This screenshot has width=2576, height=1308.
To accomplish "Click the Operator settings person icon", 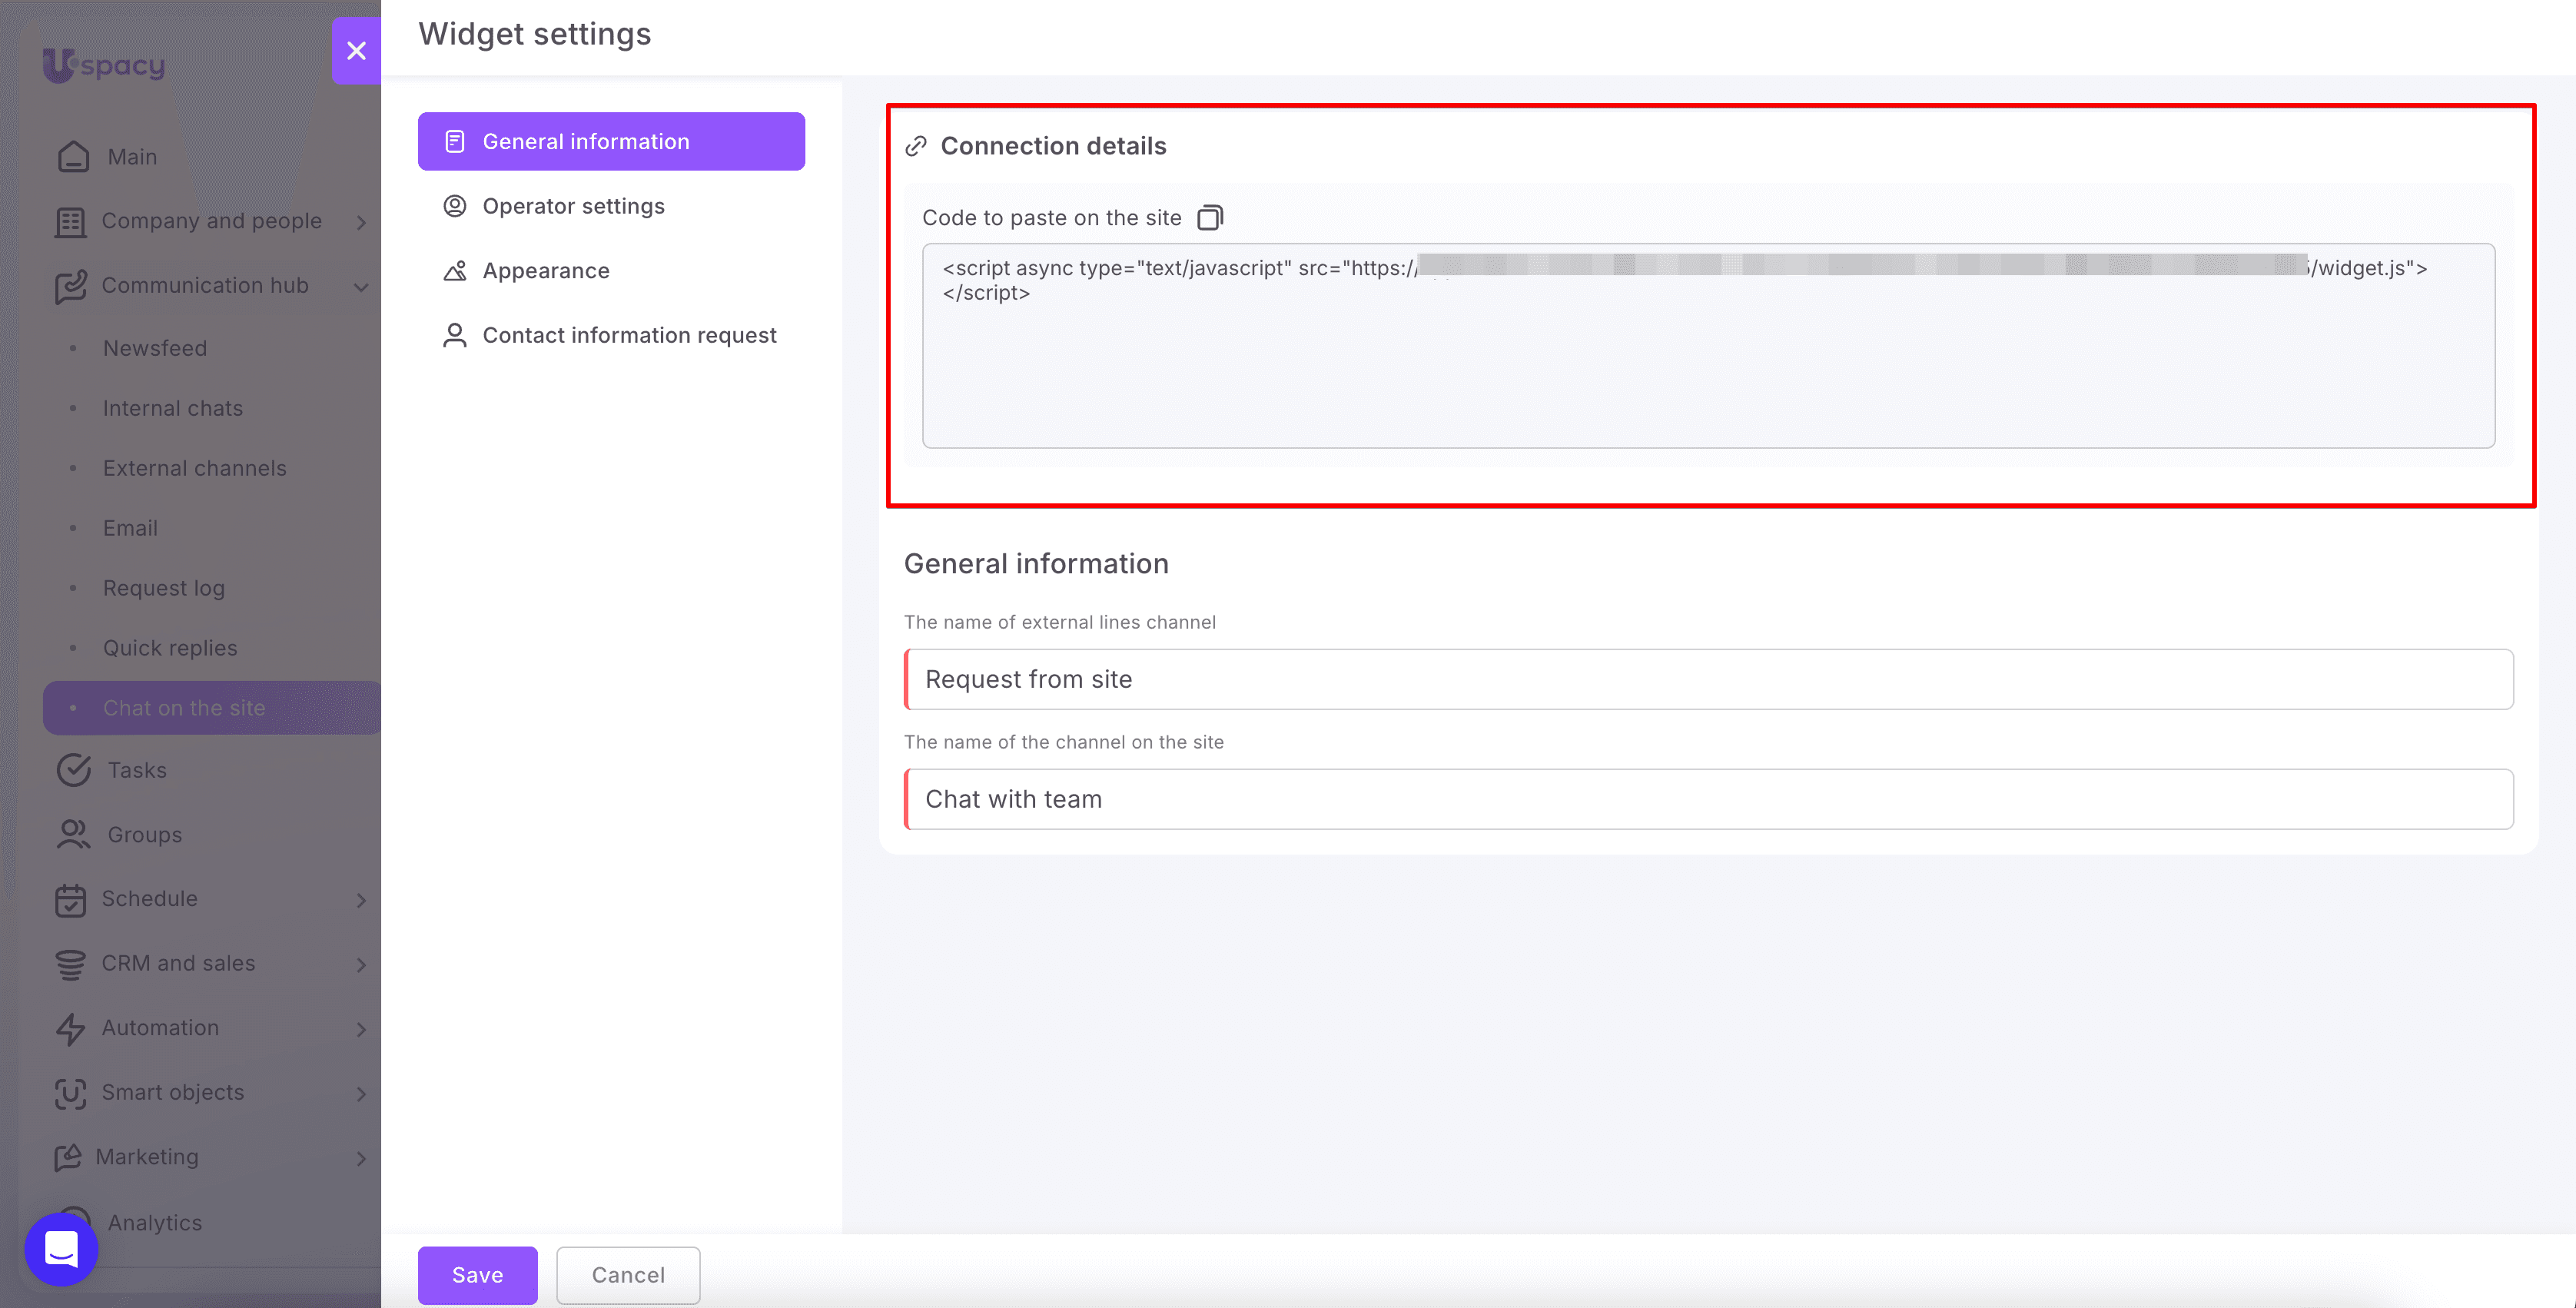I will 455,206.
